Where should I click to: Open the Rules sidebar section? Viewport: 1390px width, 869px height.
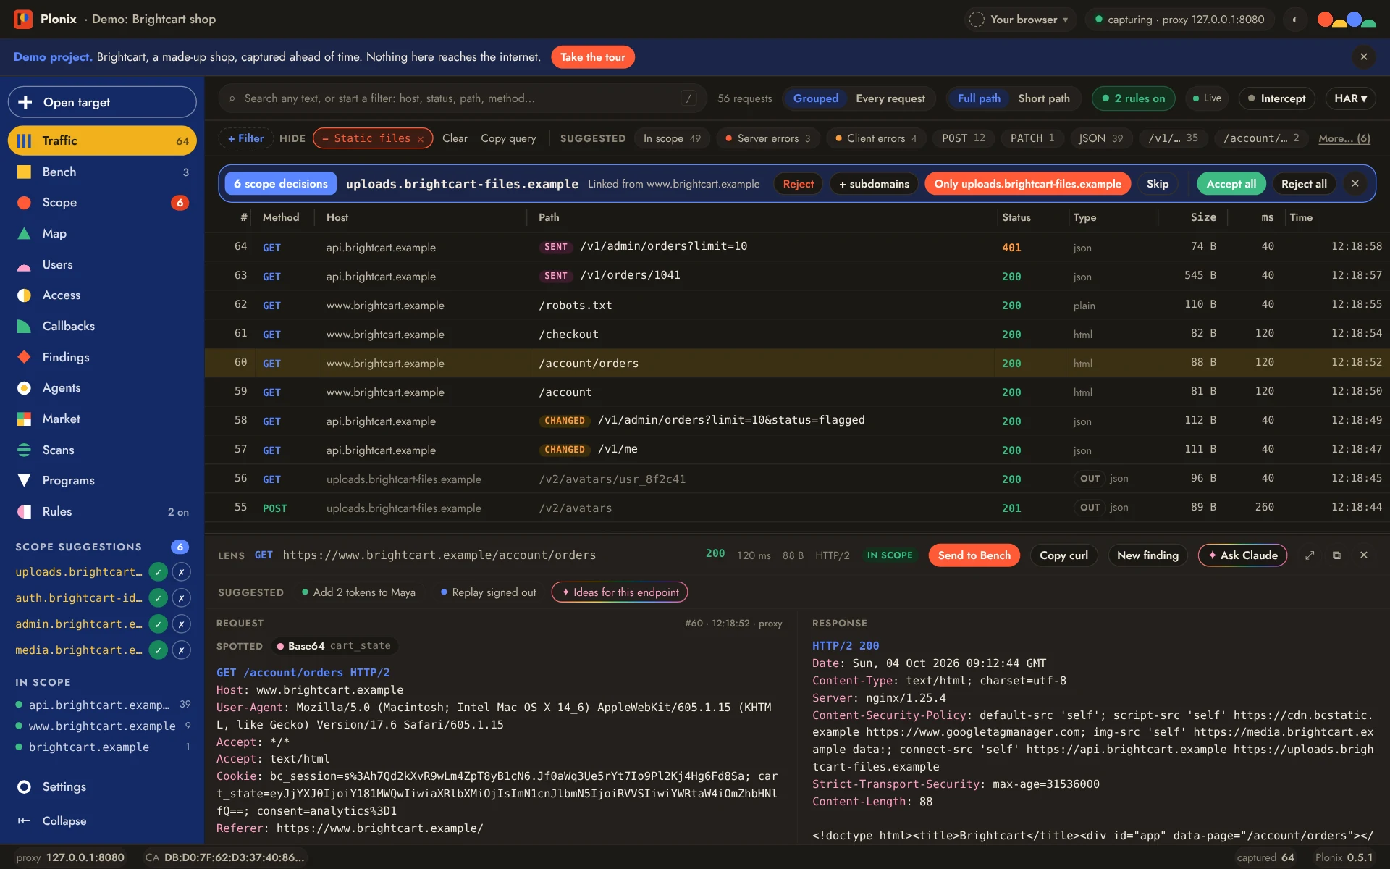[102, 511]
